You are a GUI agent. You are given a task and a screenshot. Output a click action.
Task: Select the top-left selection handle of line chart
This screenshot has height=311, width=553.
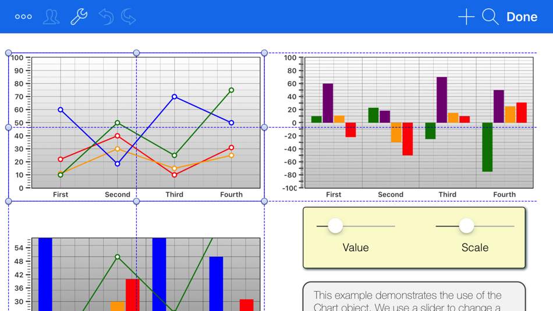coord(9,53)
